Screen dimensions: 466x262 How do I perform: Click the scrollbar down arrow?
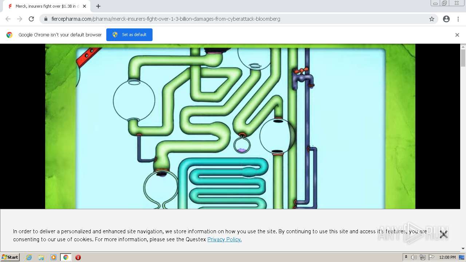(x=463, y=249)
